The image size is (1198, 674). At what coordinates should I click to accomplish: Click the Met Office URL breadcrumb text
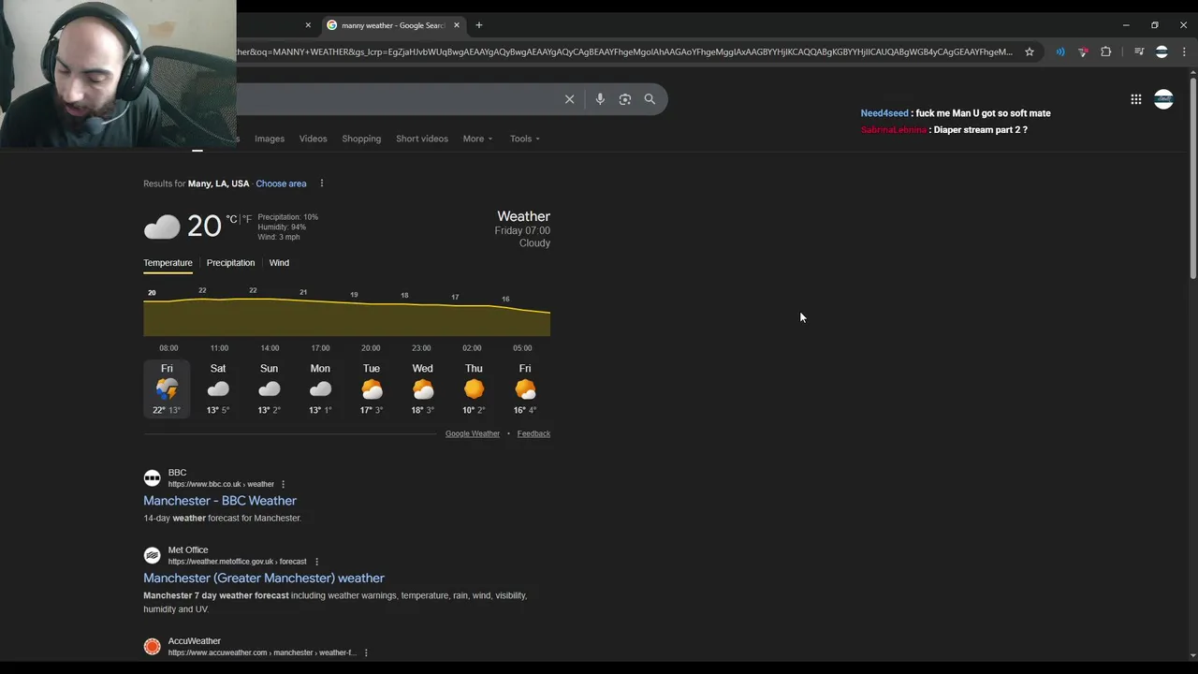coord(237,562)
